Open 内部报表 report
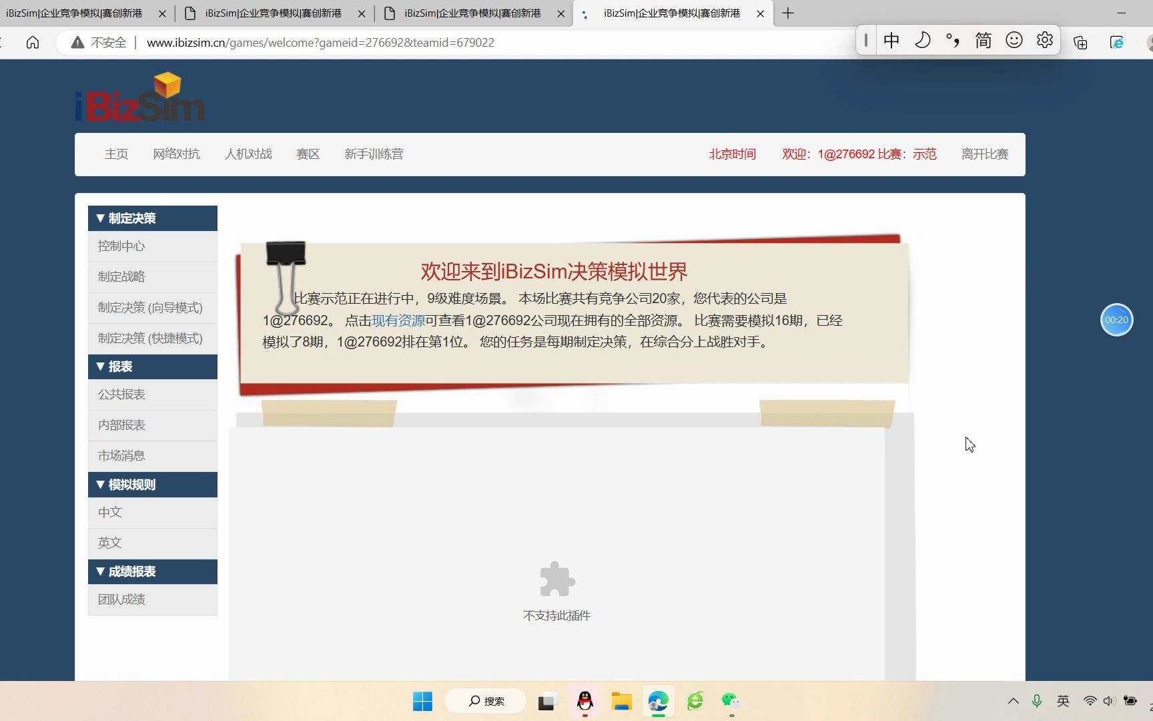 click(x=153, y=425)
